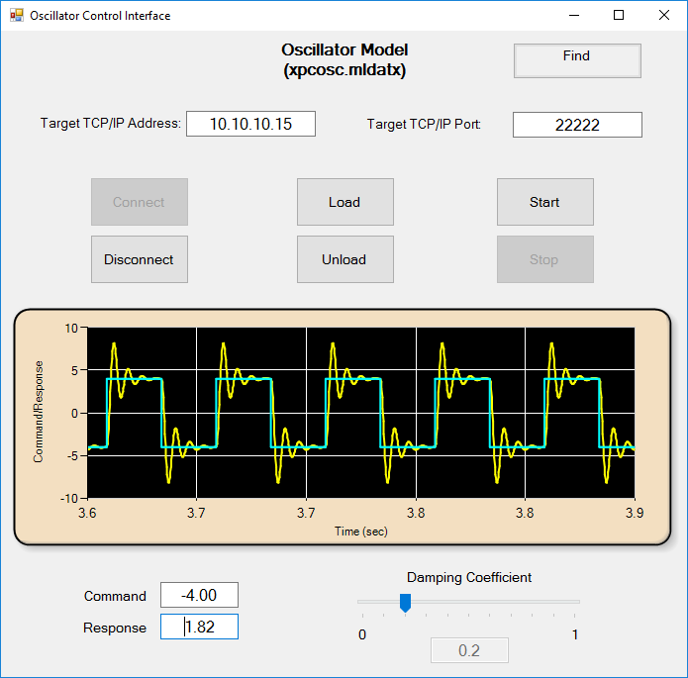
Task: Click the 'Command/Response' vertical axis label
Action: coord(39,412)
